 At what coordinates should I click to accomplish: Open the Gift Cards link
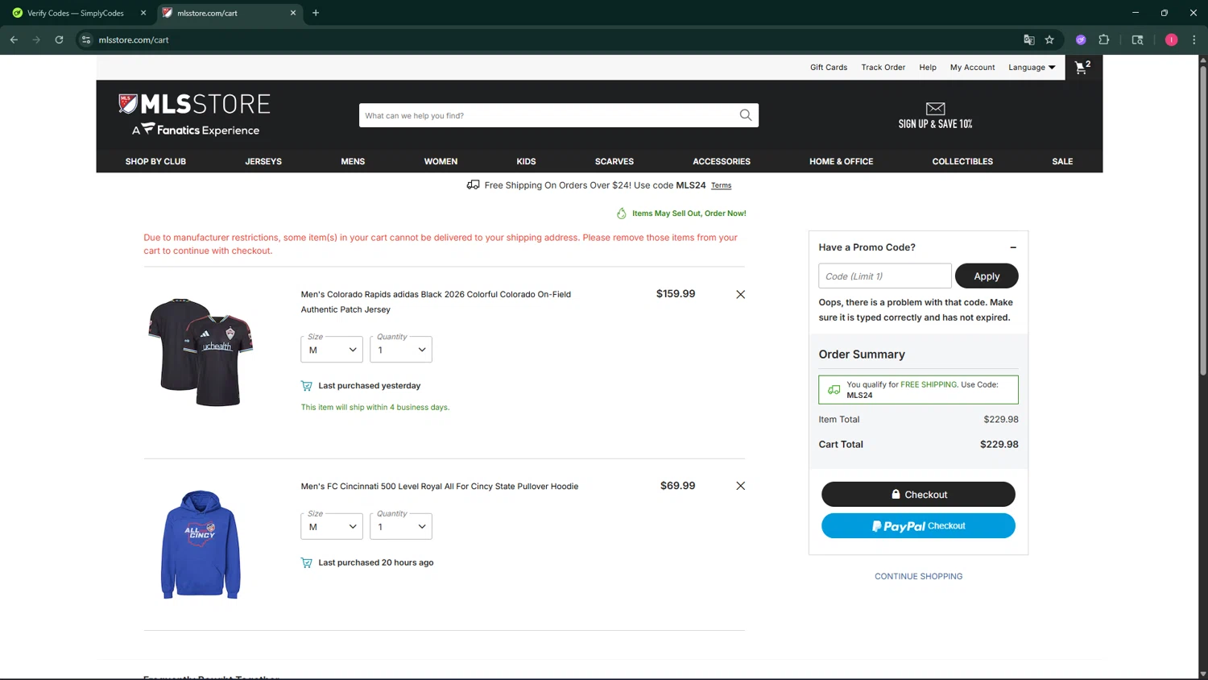(829, 68)
